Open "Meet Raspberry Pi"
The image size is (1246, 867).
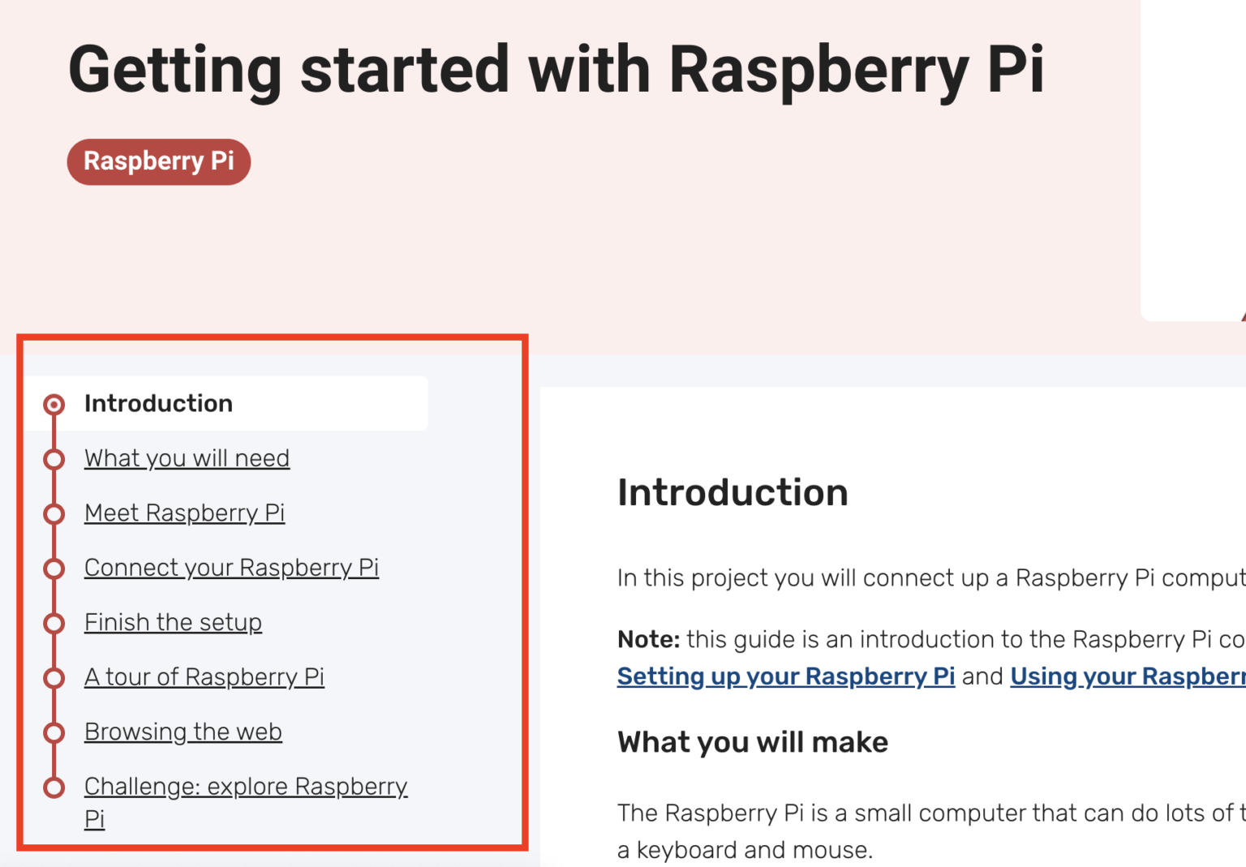184,513
